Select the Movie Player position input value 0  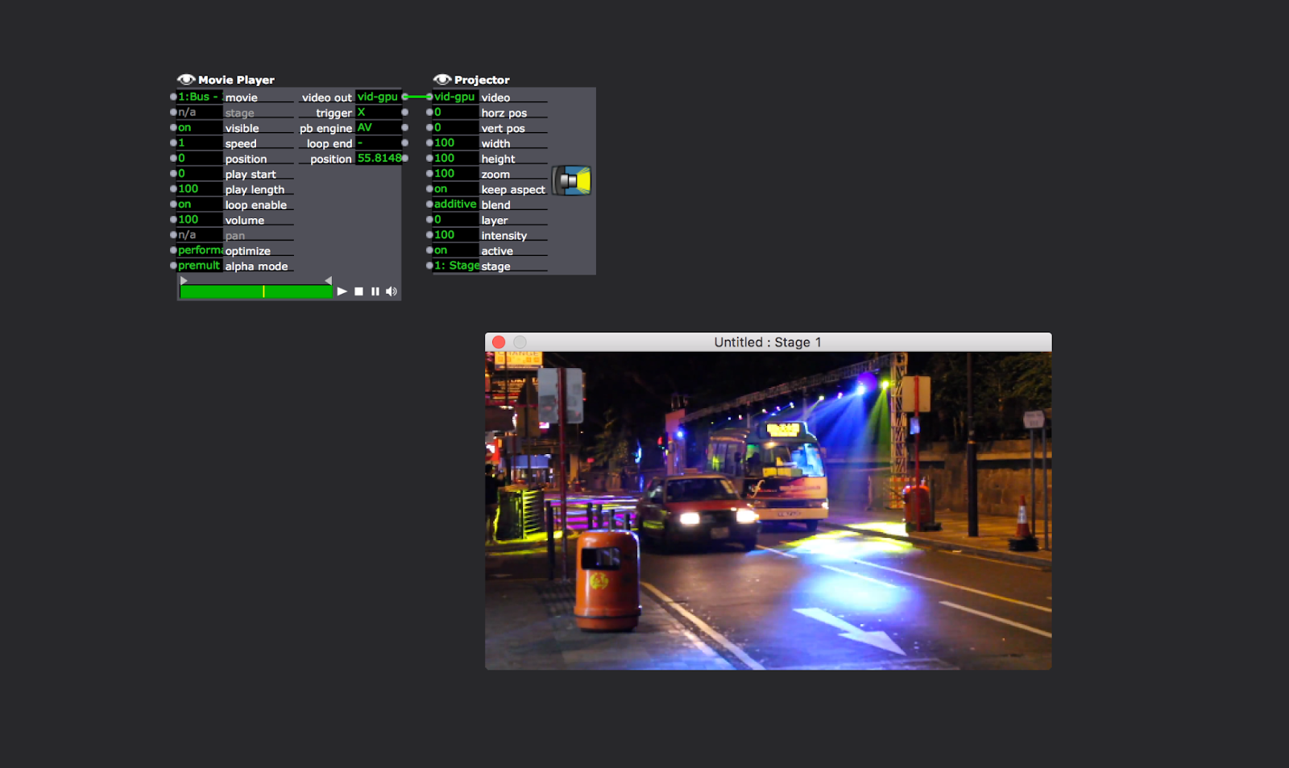click(x=200, y=158)
